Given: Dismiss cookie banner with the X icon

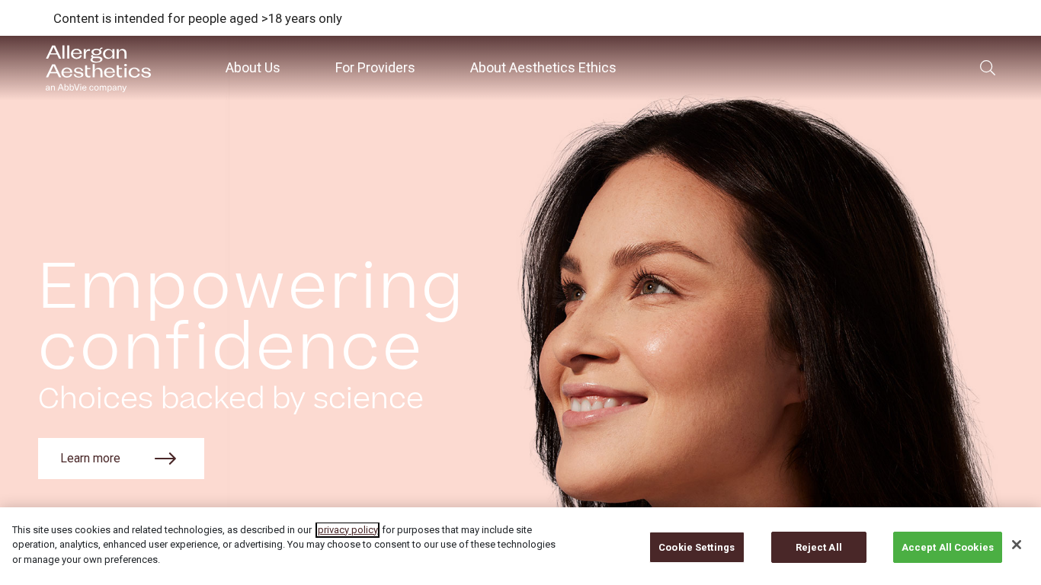Looking at the screenshot, I should pos(1016,545).
